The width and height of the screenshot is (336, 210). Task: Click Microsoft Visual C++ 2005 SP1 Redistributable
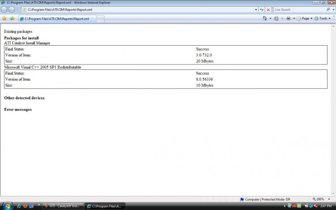tap(43, 67)
